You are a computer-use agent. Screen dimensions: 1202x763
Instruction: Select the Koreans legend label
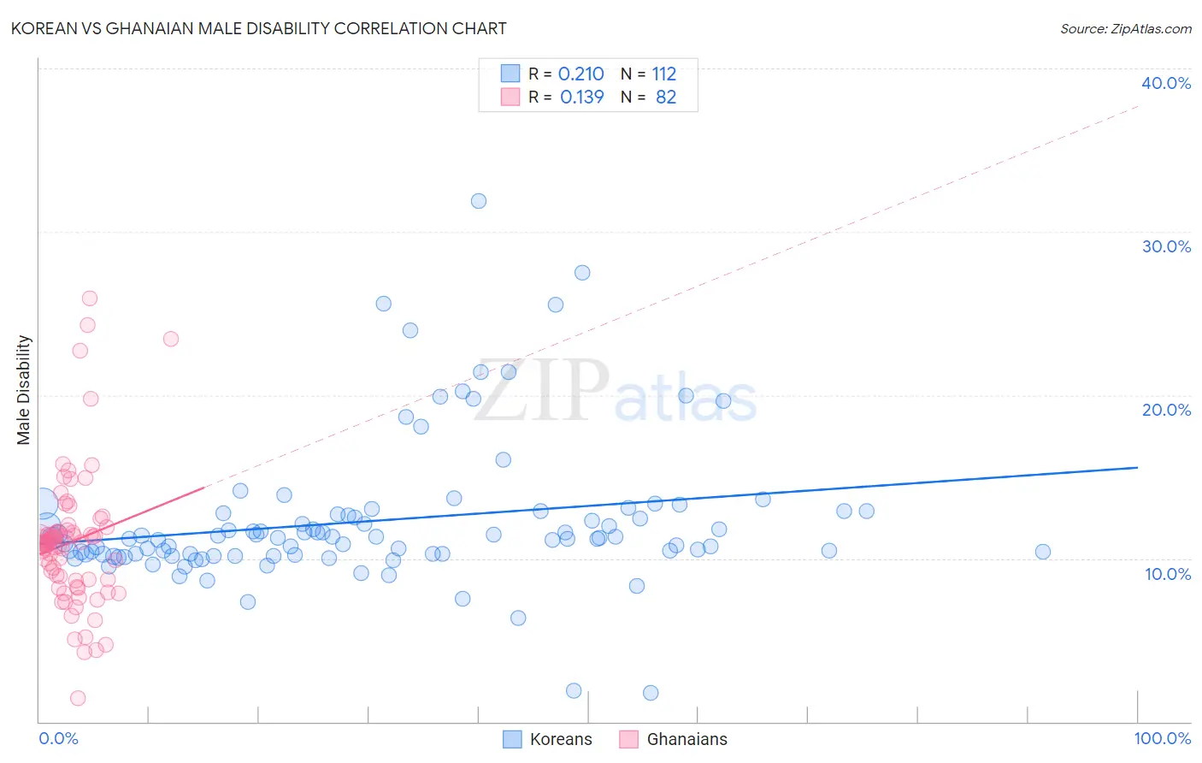pos(561,739)
